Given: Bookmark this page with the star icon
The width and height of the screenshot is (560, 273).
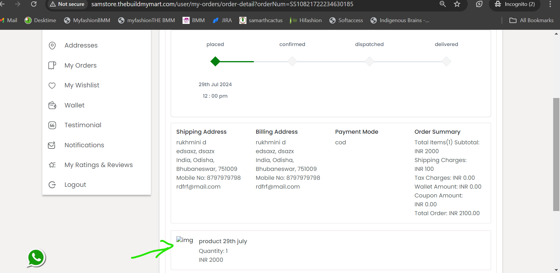Looking at the screenshot, I should click(x=457, y=4).
